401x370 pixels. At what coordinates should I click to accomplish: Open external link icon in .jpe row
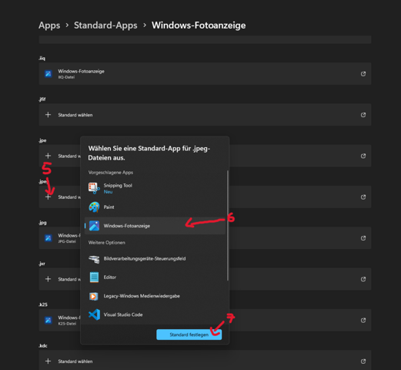click(363, 156)
